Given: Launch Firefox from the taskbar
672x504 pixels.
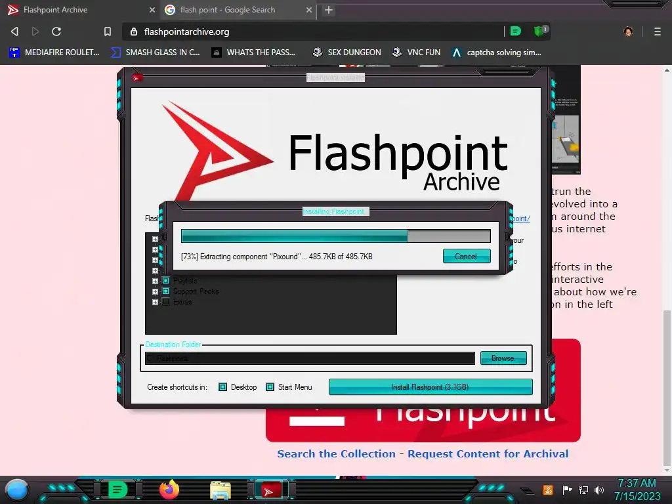Looking at the screenshot, I should click(169, 490).
